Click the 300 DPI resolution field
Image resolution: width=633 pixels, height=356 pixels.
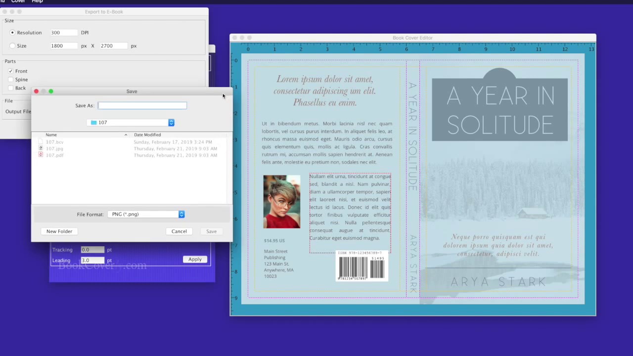tap(64, 33)
